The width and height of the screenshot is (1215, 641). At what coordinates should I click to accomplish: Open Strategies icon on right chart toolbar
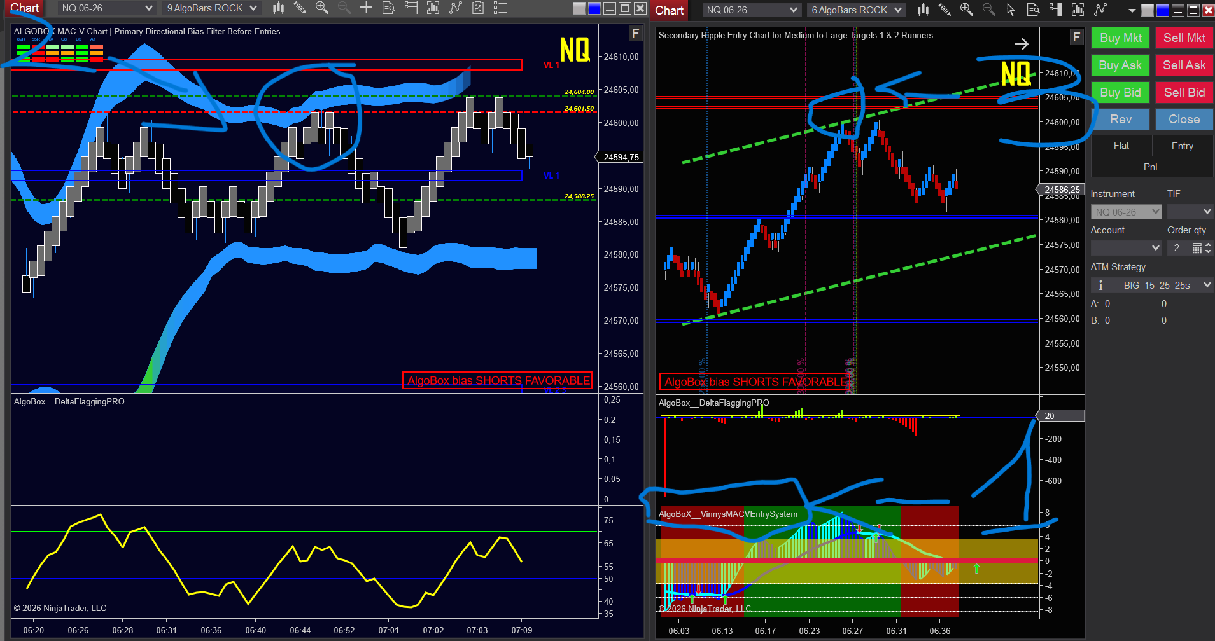1100,10
